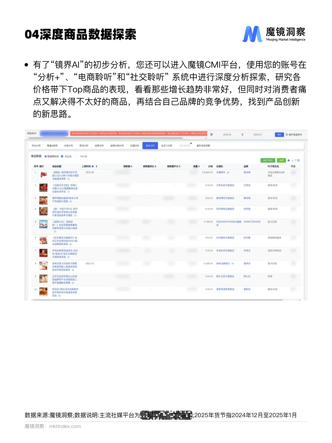Open the 【团购】康师傅红烧牛肉面 product title link

[x=65, y=175]
